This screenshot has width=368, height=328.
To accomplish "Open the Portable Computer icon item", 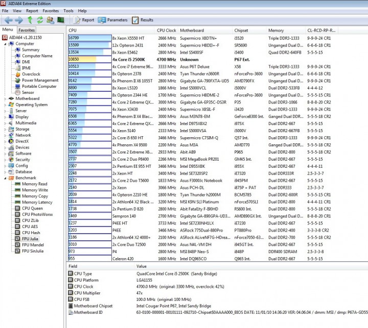I will pos(17,86).
